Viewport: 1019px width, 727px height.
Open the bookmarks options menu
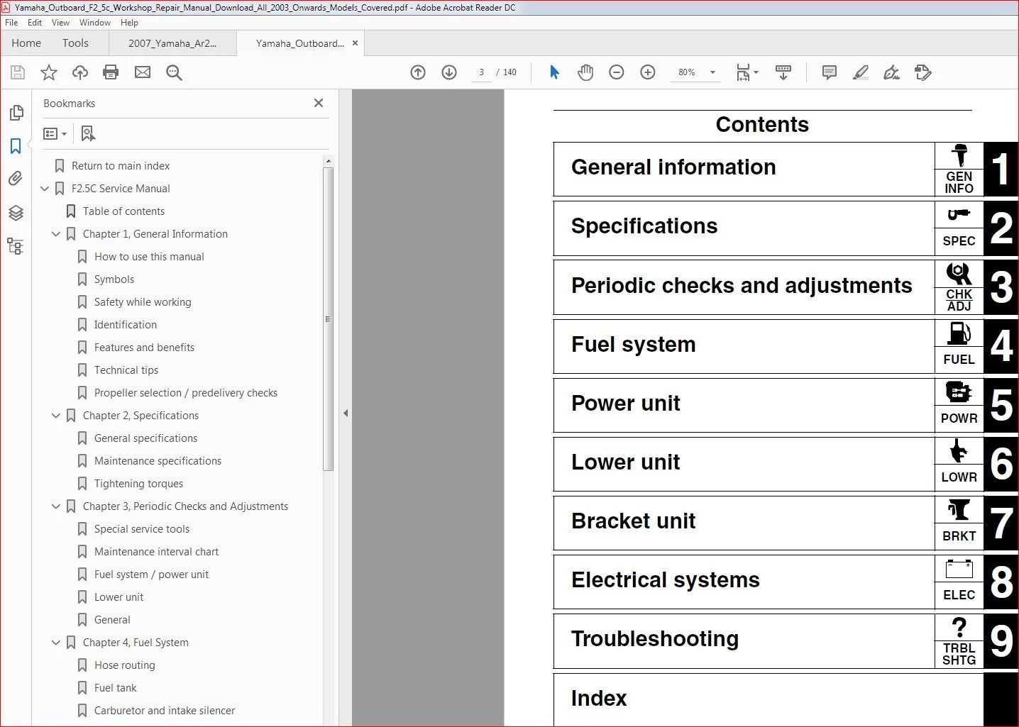click(x=55, y=133)
